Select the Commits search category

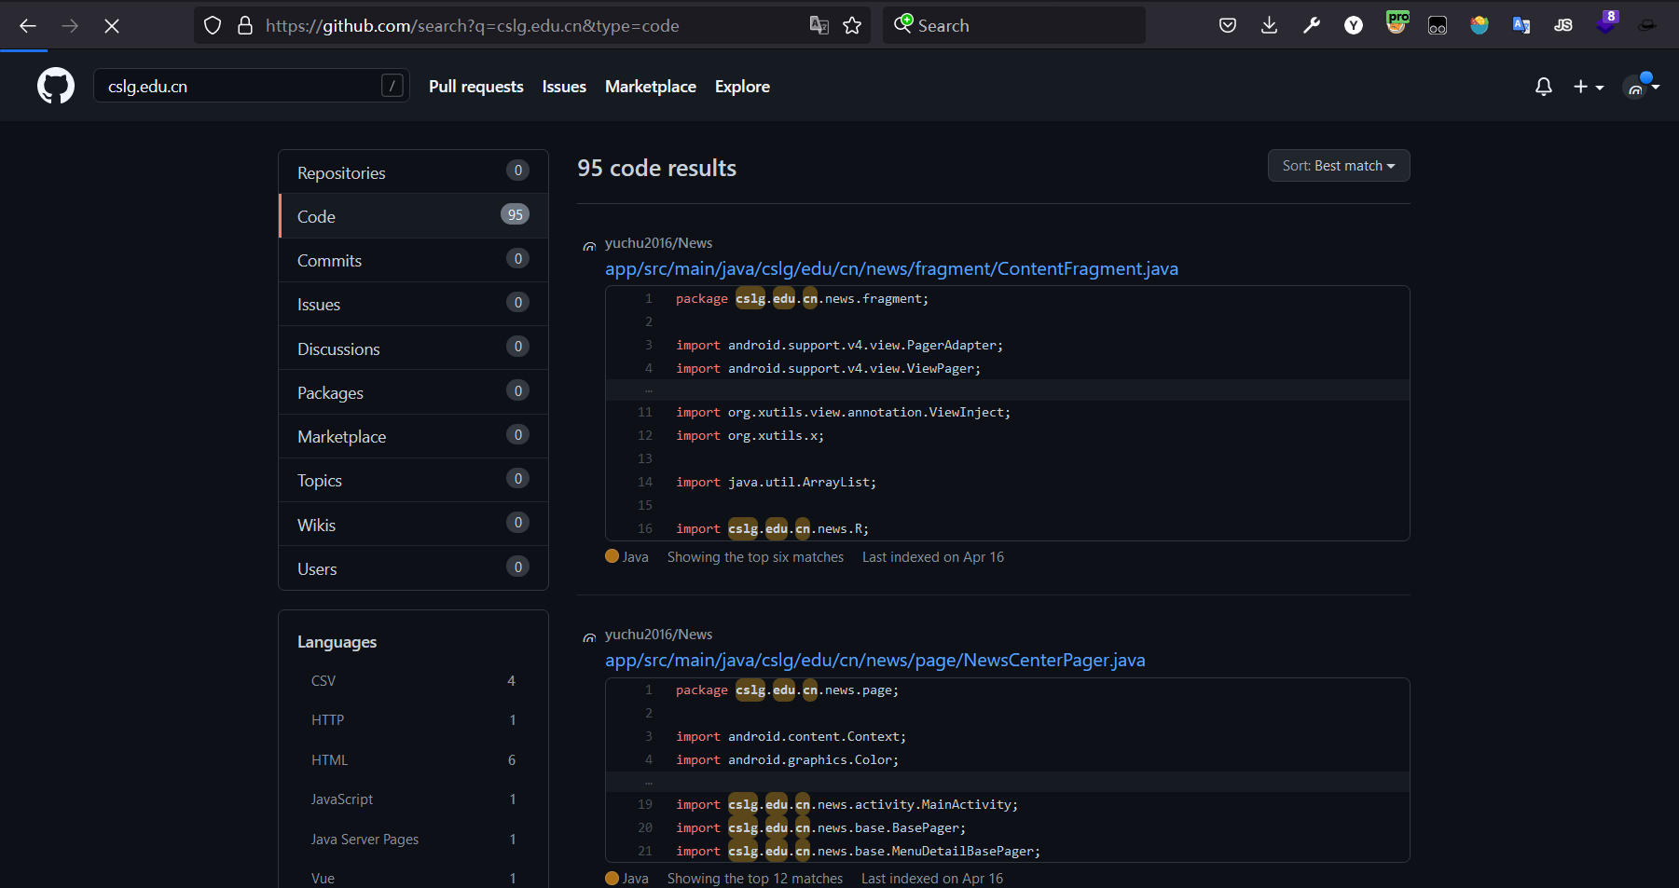pos(413,260)
